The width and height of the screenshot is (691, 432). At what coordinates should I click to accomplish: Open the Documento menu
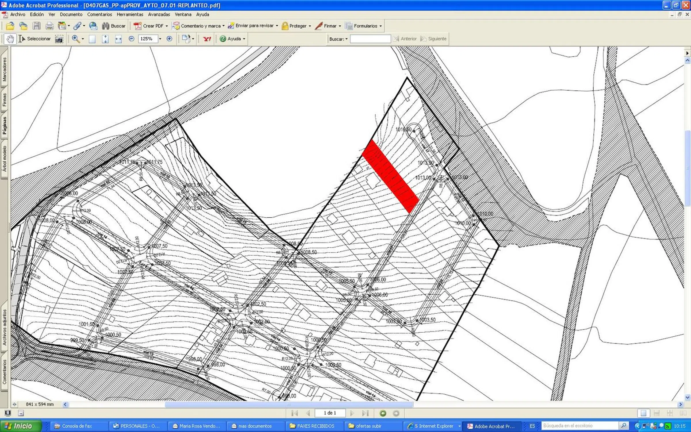click(x=71, y=14)
